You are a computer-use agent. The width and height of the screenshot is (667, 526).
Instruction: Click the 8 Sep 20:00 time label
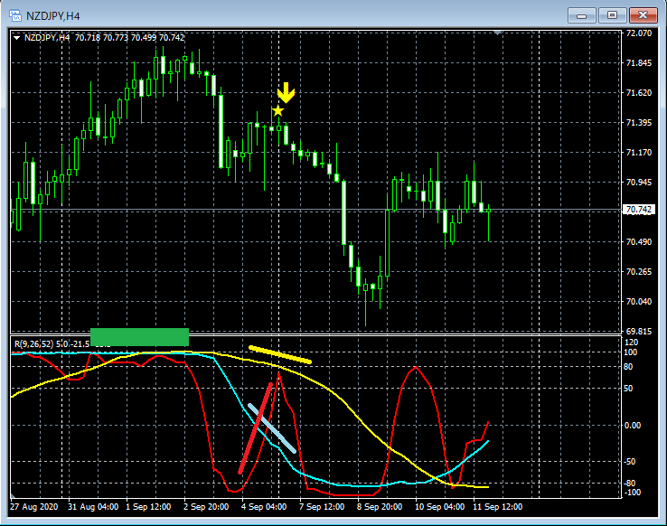pos(380,507)
